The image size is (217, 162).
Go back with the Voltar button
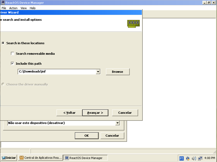[69, 113]
